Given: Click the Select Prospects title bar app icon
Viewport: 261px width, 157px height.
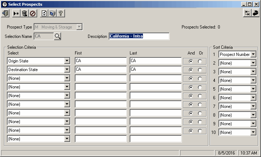Looking at the screenshot, I should coord(4,4).
